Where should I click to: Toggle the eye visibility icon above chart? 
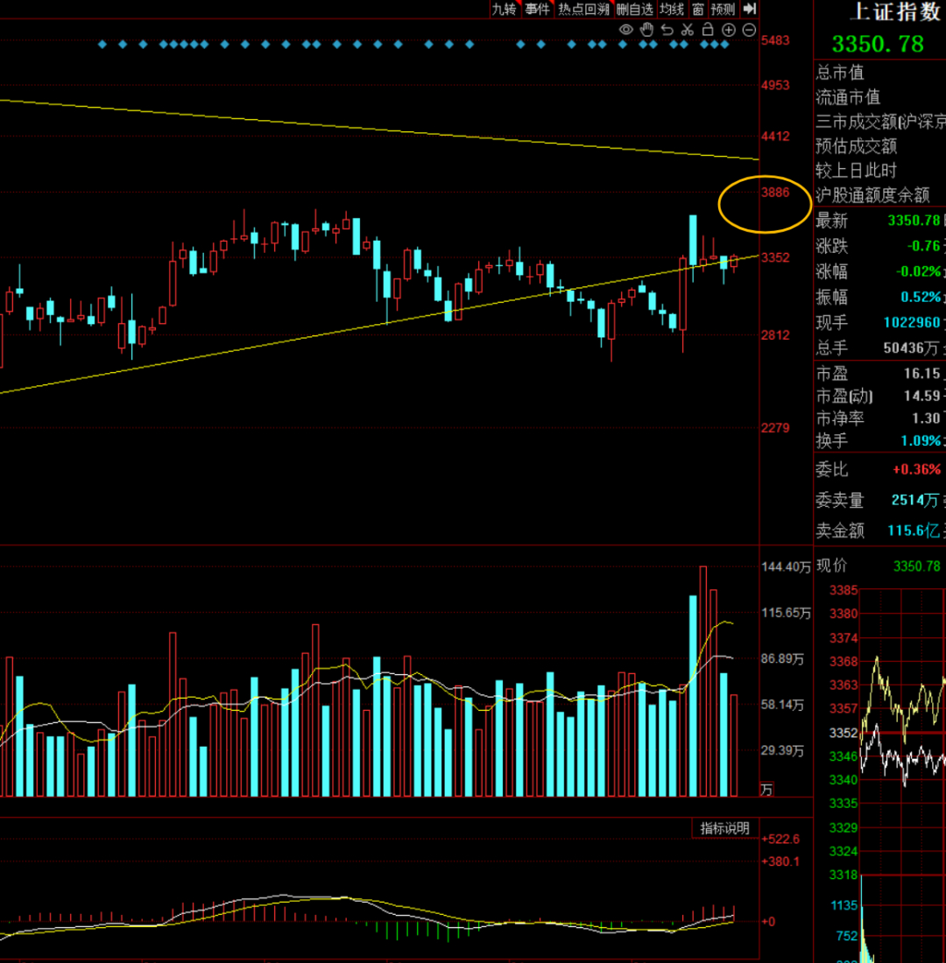click(625, 30)
